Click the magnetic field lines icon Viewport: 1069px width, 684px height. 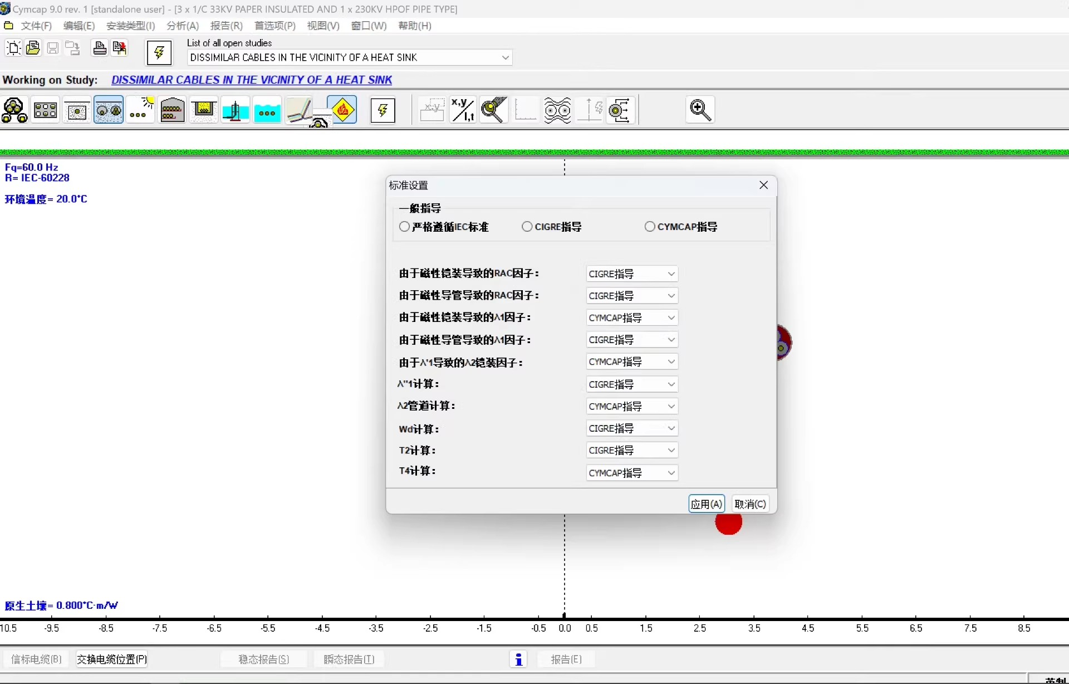(557, 110)
